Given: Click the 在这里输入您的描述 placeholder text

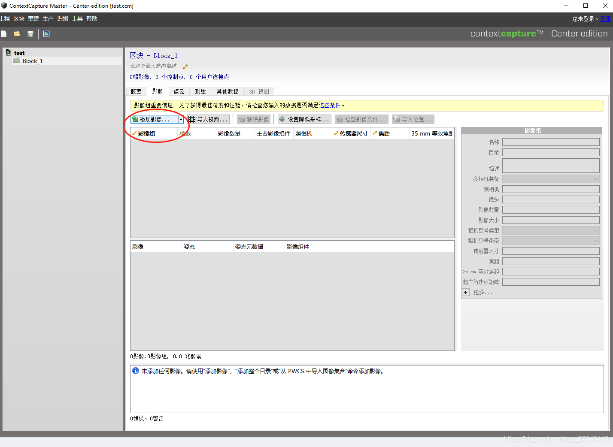Looking at the screenshot, I should pos(153,66).
